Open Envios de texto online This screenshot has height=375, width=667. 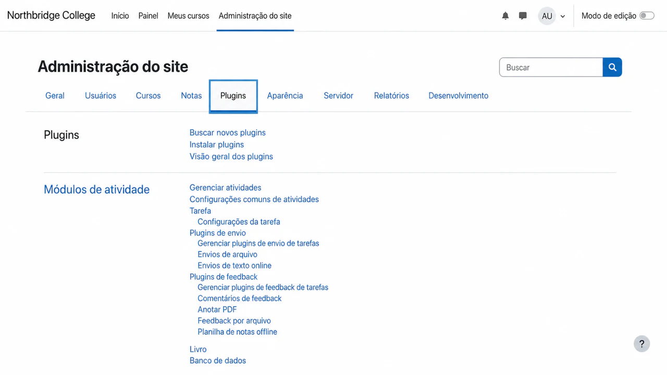pyautogui.click(x=234, y=266)
